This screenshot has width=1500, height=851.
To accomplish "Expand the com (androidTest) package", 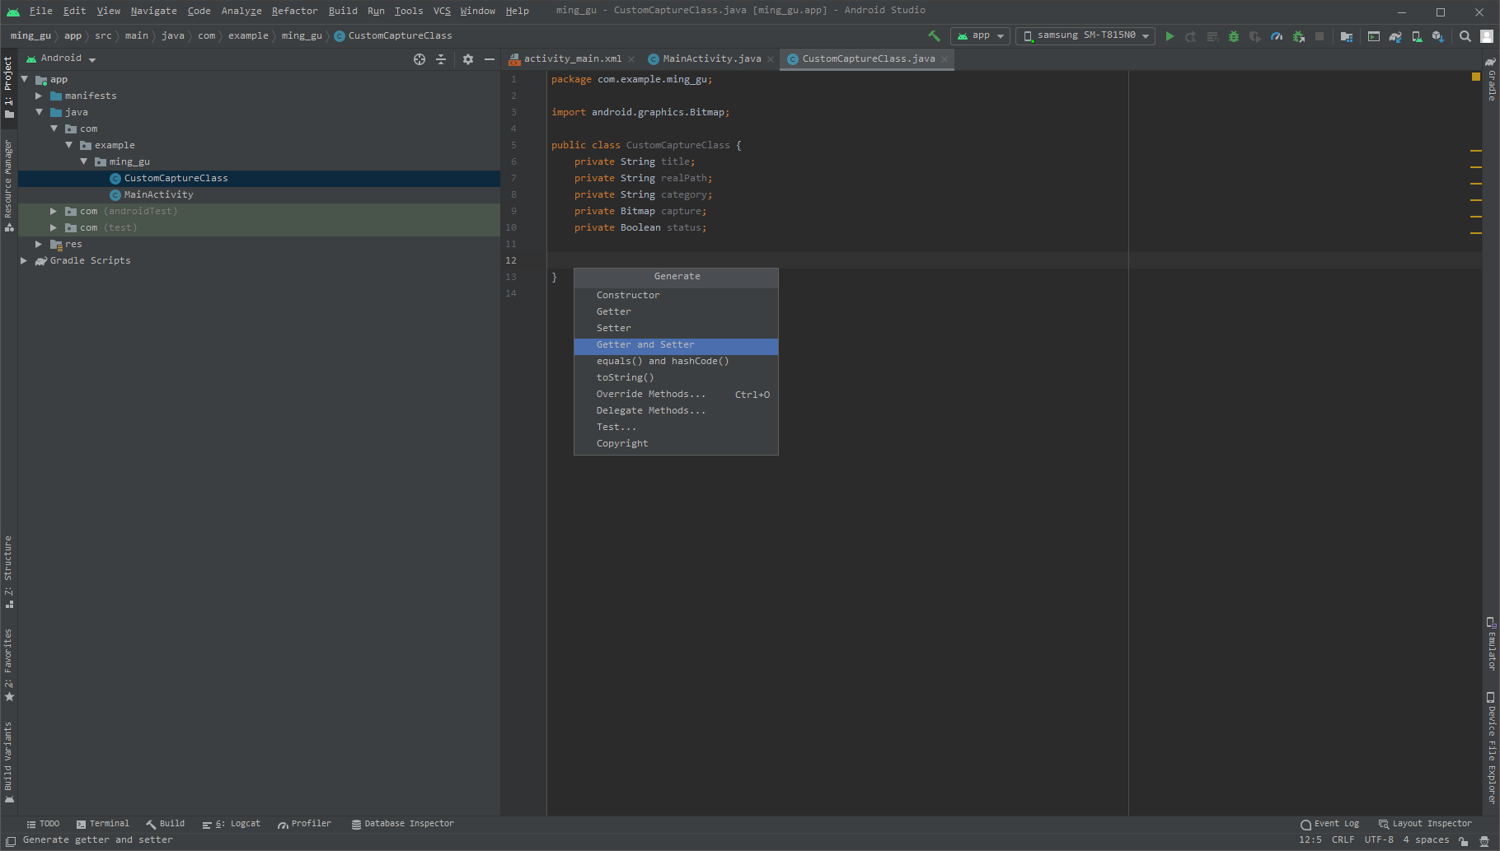I will coord(54,212).
